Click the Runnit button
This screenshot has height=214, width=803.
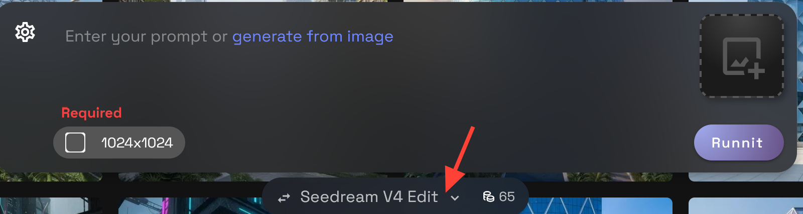point(739,142)
